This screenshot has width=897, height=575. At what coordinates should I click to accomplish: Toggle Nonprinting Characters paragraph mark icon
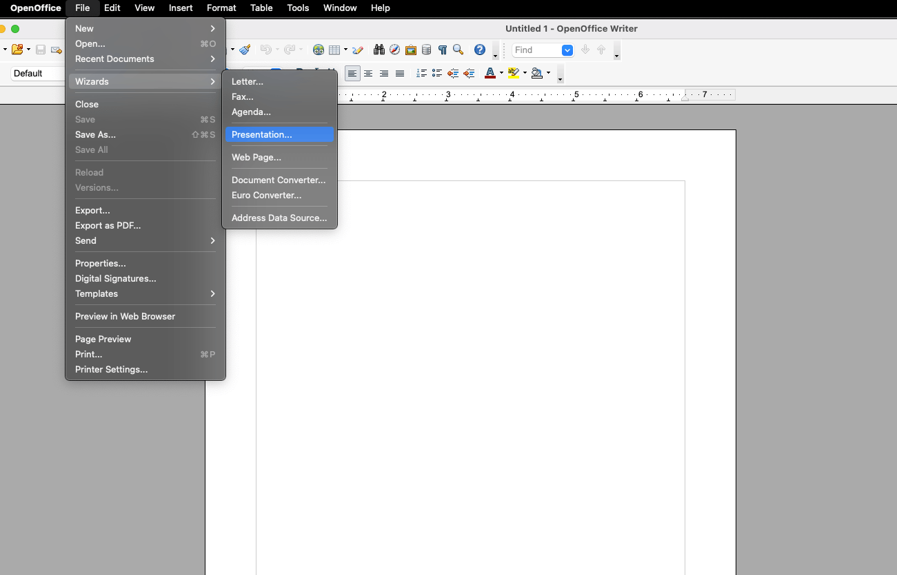pos(442,50)
